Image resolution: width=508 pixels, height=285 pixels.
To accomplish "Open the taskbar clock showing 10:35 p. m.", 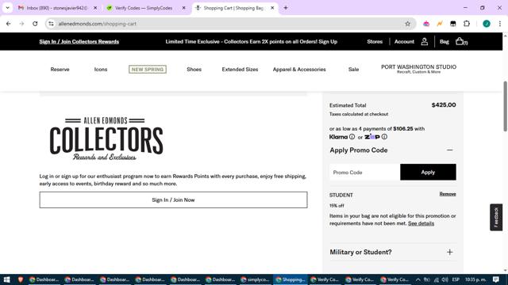I will 475,279.
